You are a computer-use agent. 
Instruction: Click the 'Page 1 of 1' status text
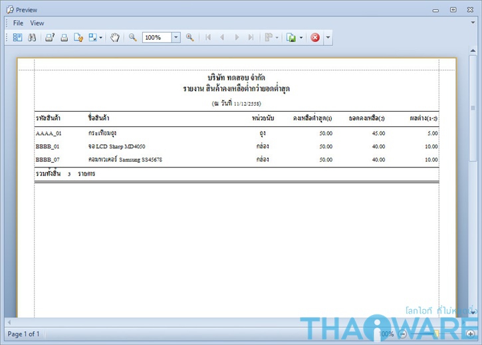pos(24,334)
